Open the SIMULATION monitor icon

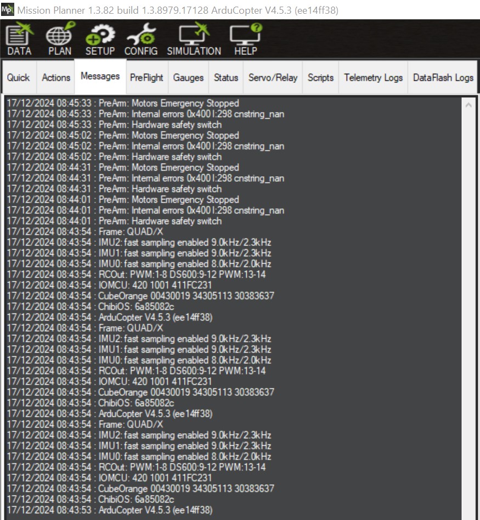[x=194, y=39]
